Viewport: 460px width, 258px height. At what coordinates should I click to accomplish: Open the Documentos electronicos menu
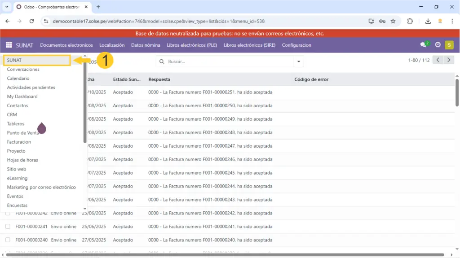pyautogui.click(x=66, y=45)
